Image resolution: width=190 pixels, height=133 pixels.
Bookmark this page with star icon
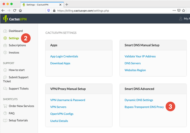[183, 10]
